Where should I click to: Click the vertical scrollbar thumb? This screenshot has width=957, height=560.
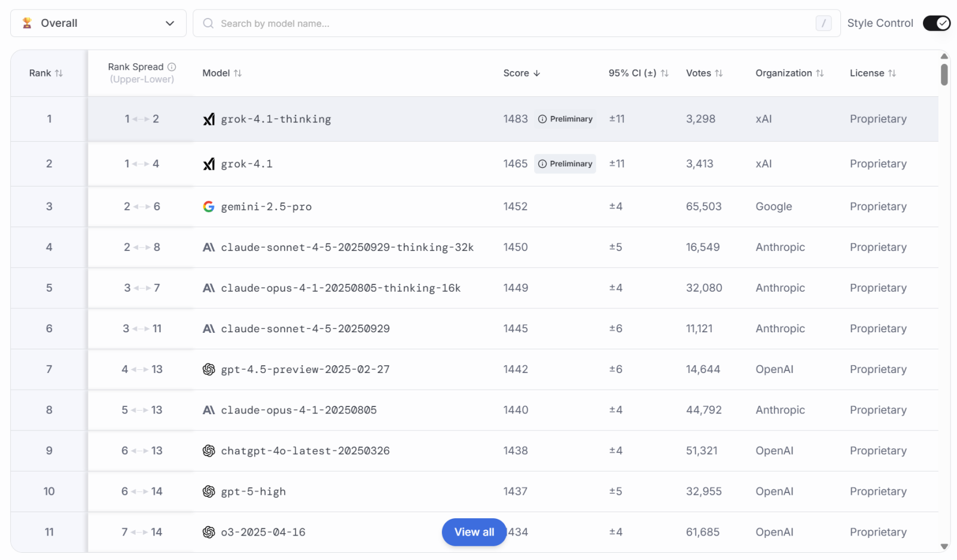[x=944, y=75]
